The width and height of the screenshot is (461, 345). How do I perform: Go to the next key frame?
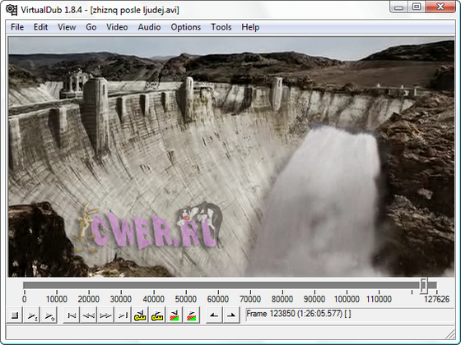[157, 315]
